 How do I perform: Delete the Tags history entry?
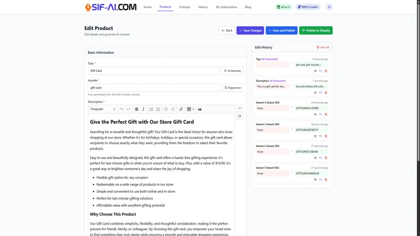click(326, 71)
